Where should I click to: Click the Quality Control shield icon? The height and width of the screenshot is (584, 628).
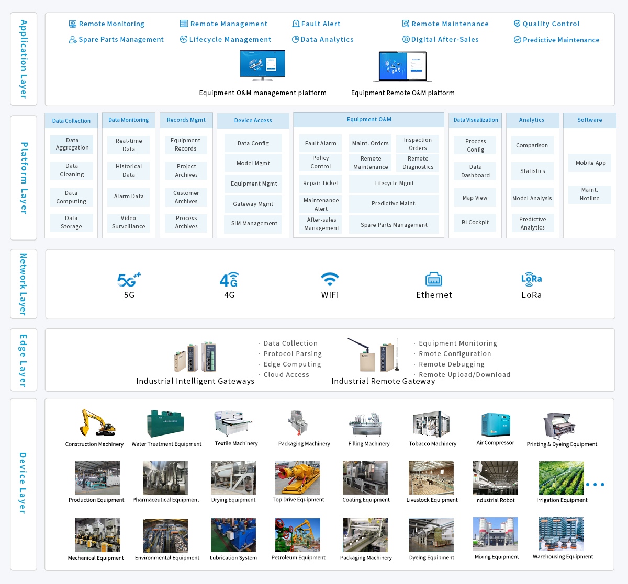click(x=517, y=24)
